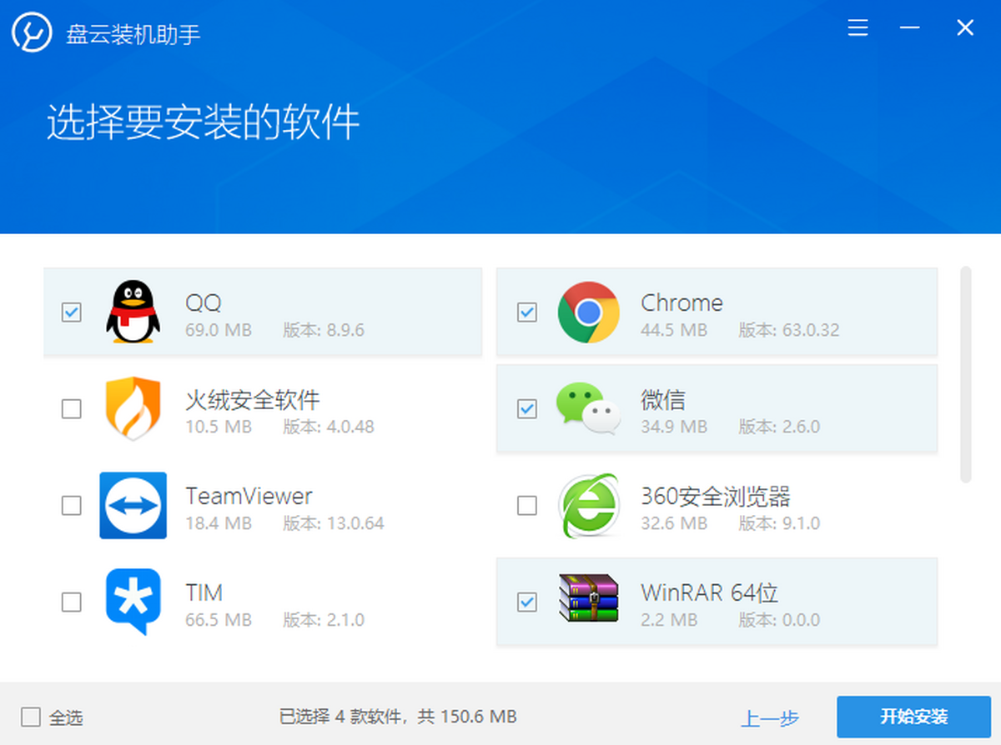Screen dimensions: 1001x745
Task: Click the WeChat green bubble icon
Action: 588,408
